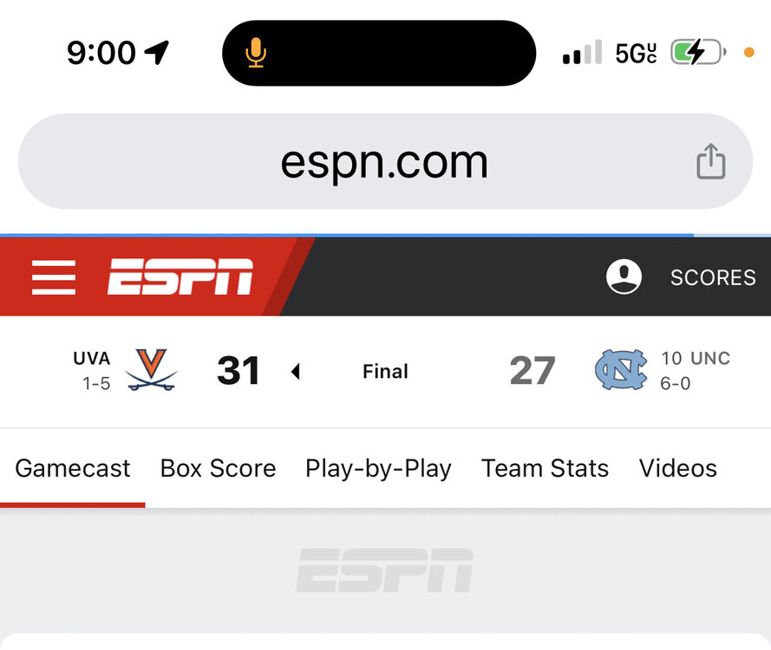This screenshot has width=771, height=650.
Task: Tap the espn.com address bar
Action: coord(384,162)
